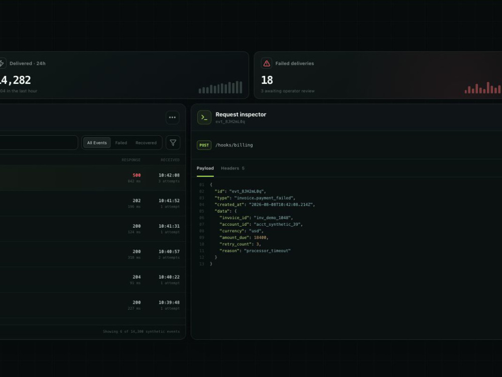Click the "2 attempts" label under 10:40:57
Image resolution: width=502 pixels, height=377 pixels.
(x=169, y=257)
